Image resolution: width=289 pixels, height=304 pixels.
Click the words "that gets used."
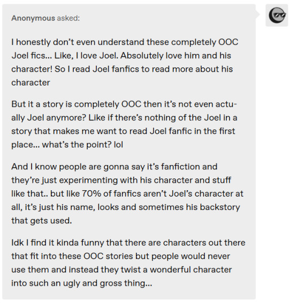pyautogui.click(x=42, y=221)
